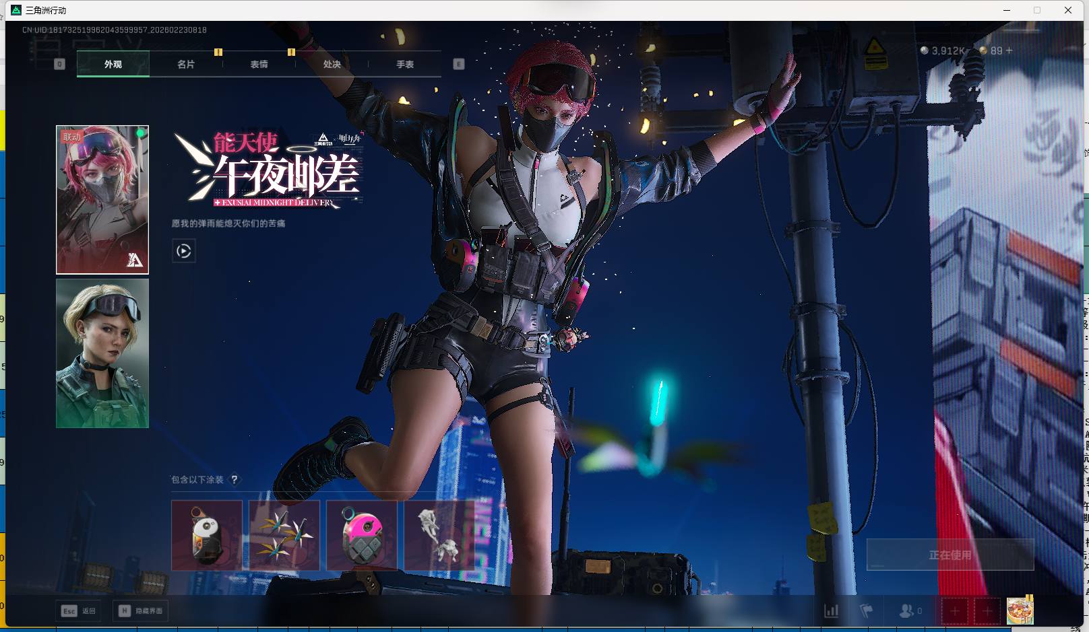The width and height of the screenshot is (1089, 632).
Task: Click the first empty plus squad slot
Action: pyautogui.click(x=954, y=611)
